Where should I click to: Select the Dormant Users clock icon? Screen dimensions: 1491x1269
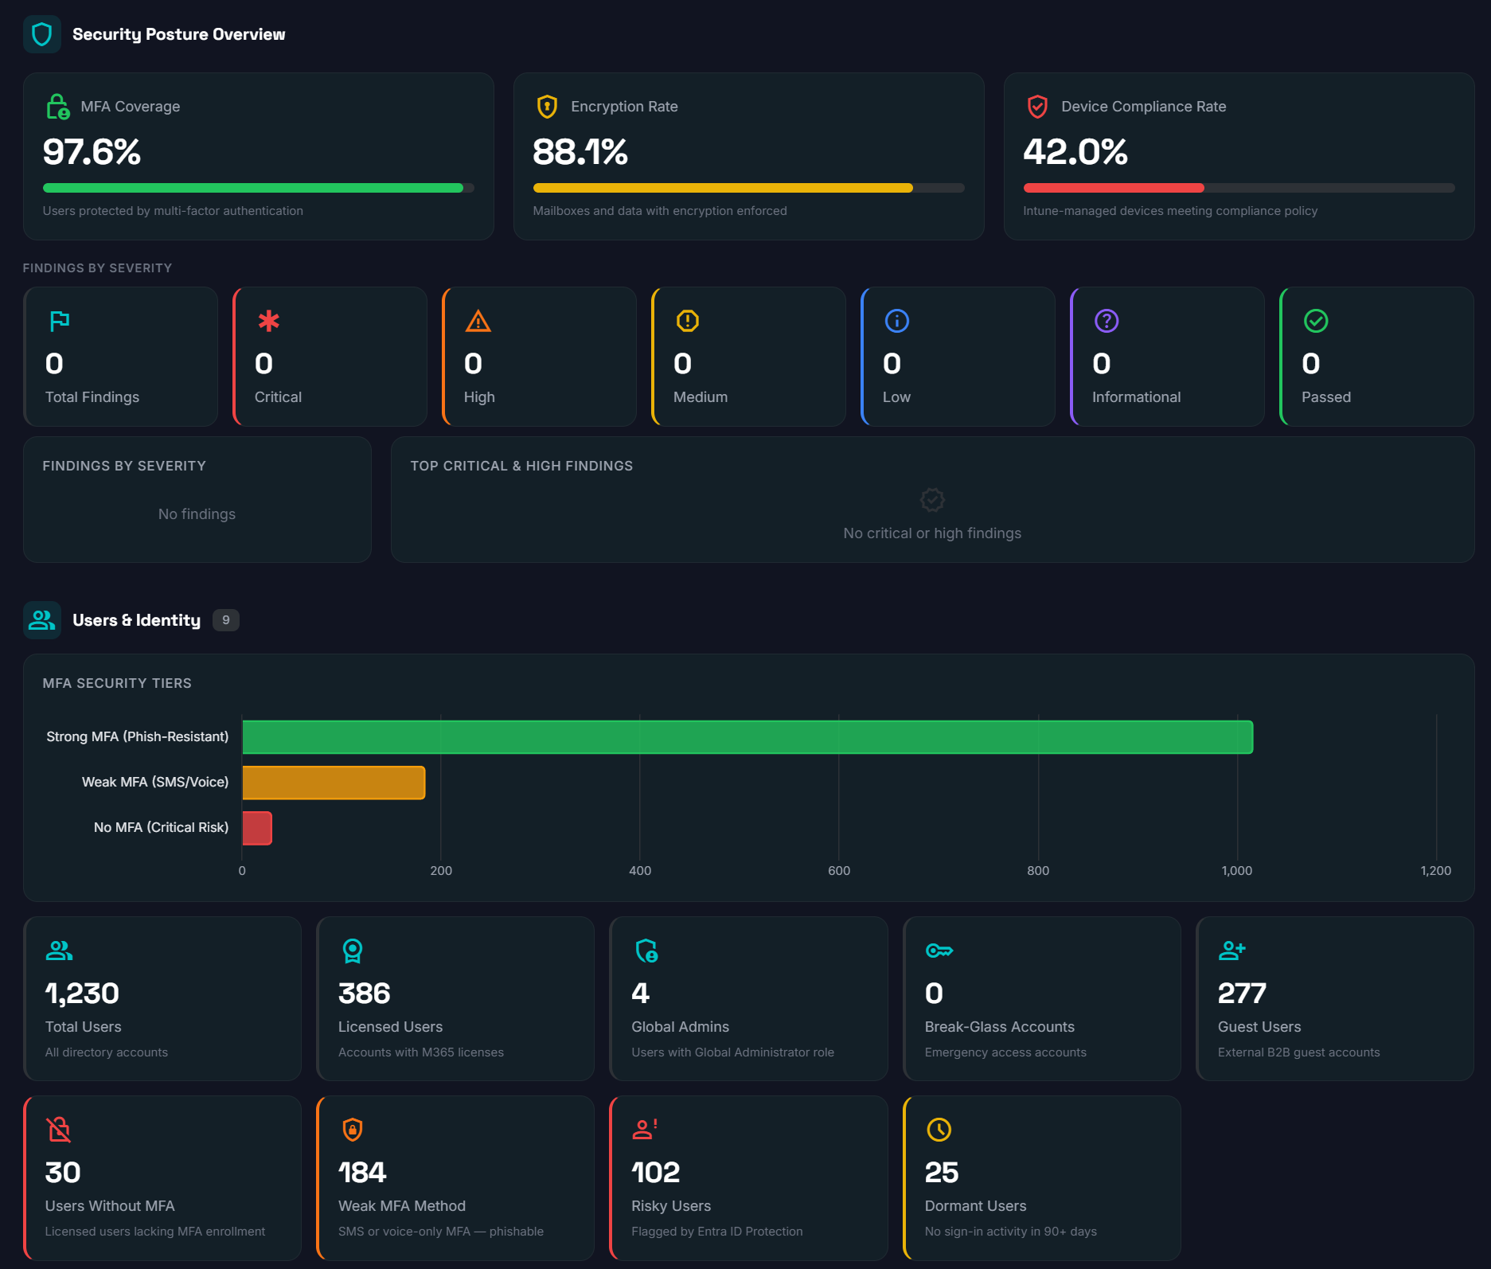pyautogui.click(x=939, y=1130)
